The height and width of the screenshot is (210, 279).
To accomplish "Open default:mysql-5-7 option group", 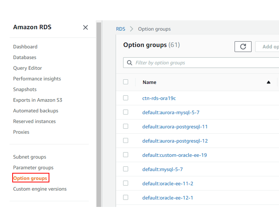I will click(x=162, y=169).
